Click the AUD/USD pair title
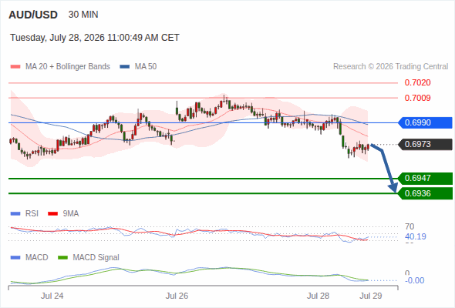455x308 pixels. point(33,15)
